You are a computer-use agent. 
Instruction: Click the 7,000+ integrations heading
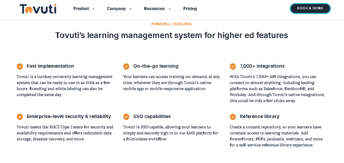point(262,66)
